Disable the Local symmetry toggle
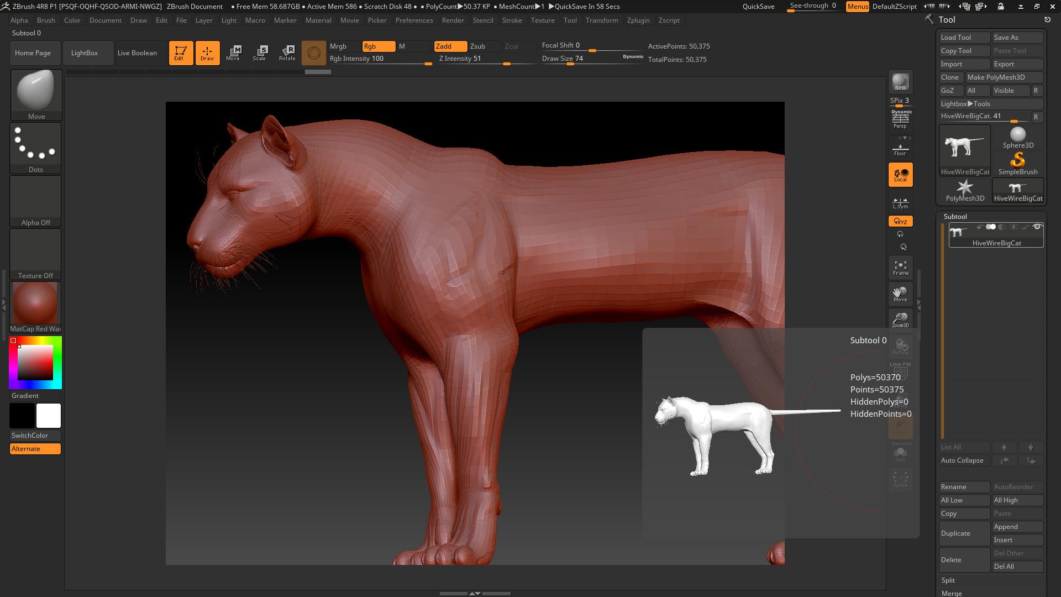This screenshot has width=1061, height=597. (900, 175)
